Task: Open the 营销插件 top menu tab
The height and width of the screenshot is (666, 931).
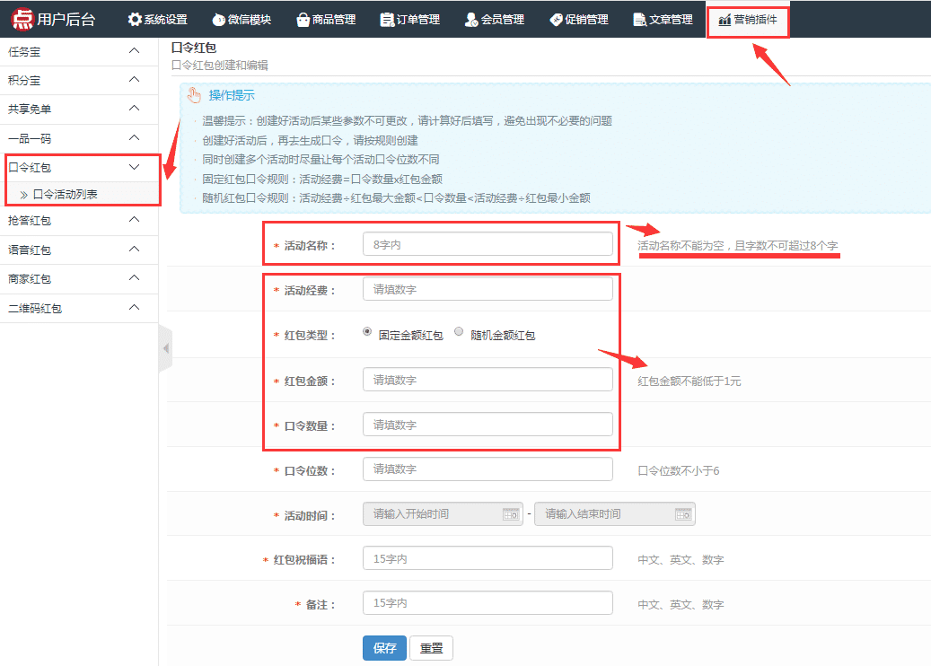Action: 748,20
